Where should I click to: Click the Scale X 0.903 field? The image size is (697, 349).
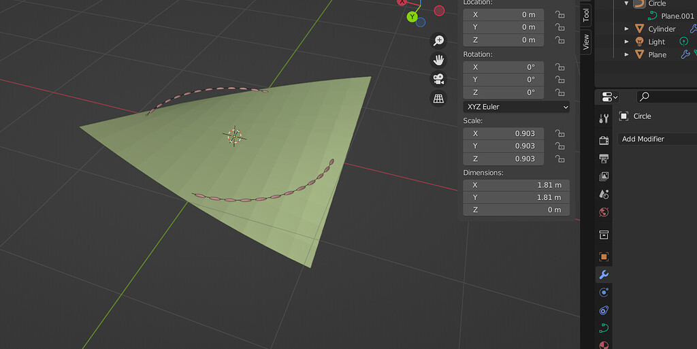[503, 133]
